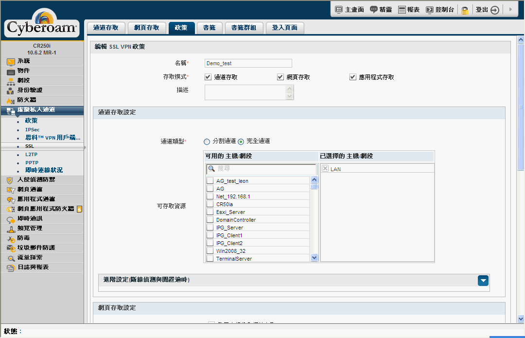Toggle the 網頁存取 access mode checkbox
Screen dimensions: 525x338
click(280, 77)
